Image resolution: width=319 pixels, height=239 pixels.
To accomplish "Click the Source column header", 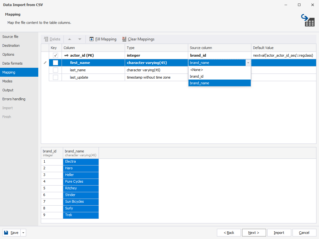I will [219, 48].
